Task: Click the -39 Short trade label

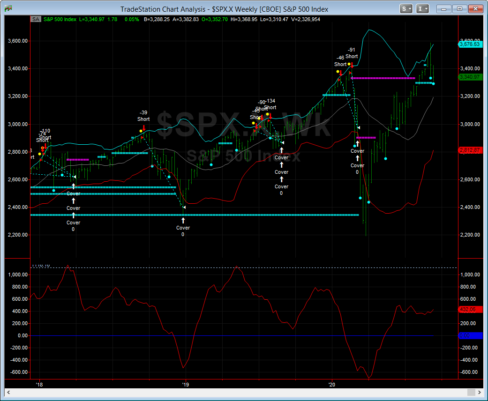Action: pos(143,116)
